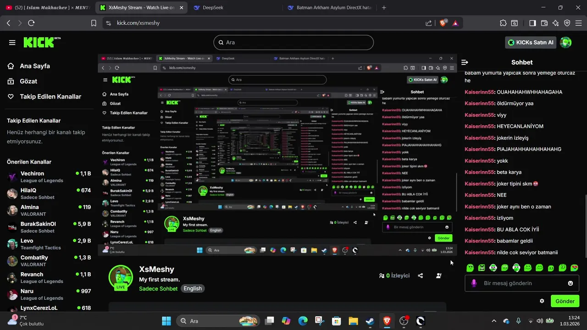The width and height of the screenshot is (587, 330).
Task: Click Kaiserinn55 username on BU ABLA message
Action: [480, 230]
